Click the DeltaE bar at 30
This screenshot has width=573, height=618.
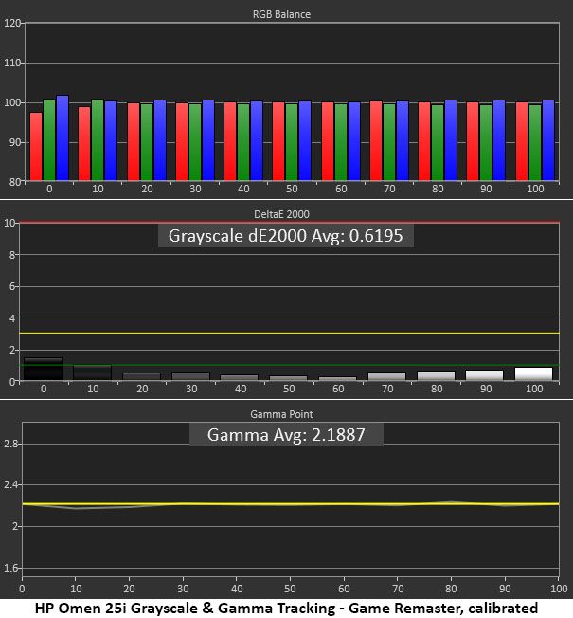point(191,376)
